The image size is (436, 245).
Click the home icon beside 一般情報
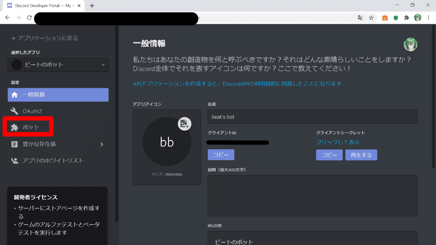pos(15,95)
